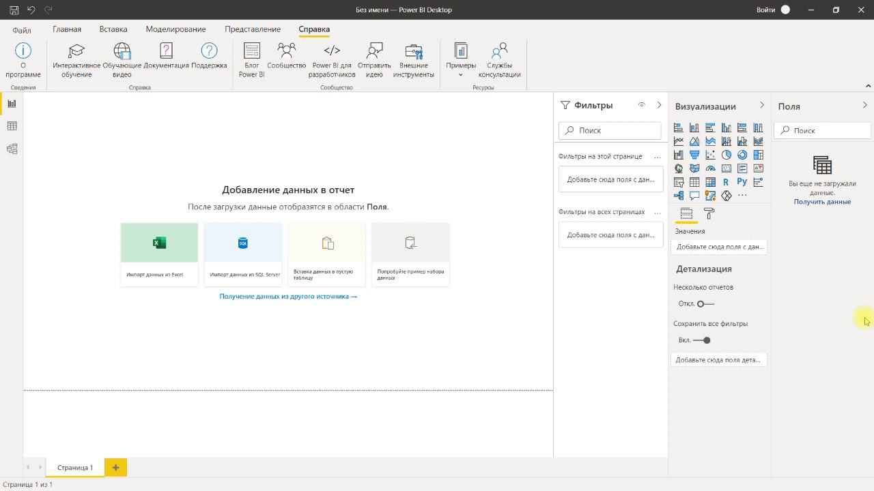Switch to the Format paint roller tab
The height and width of the screenshot is (491, 874).
(x=709, y=213)
